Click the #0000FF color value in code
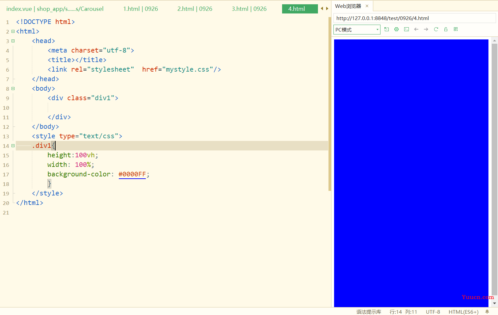 pos(132,174)
